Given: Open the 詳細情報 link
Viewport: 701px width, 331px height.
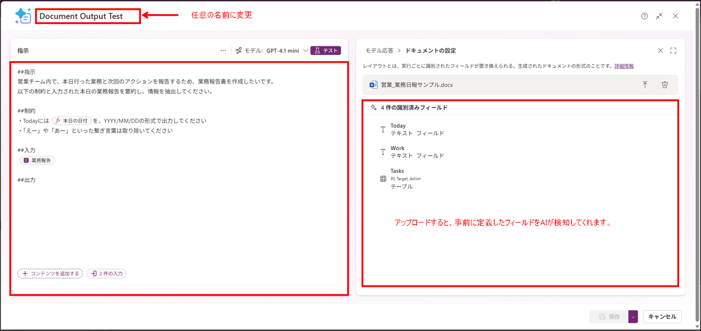Looking at the screenshot, I should coord(624,66).
